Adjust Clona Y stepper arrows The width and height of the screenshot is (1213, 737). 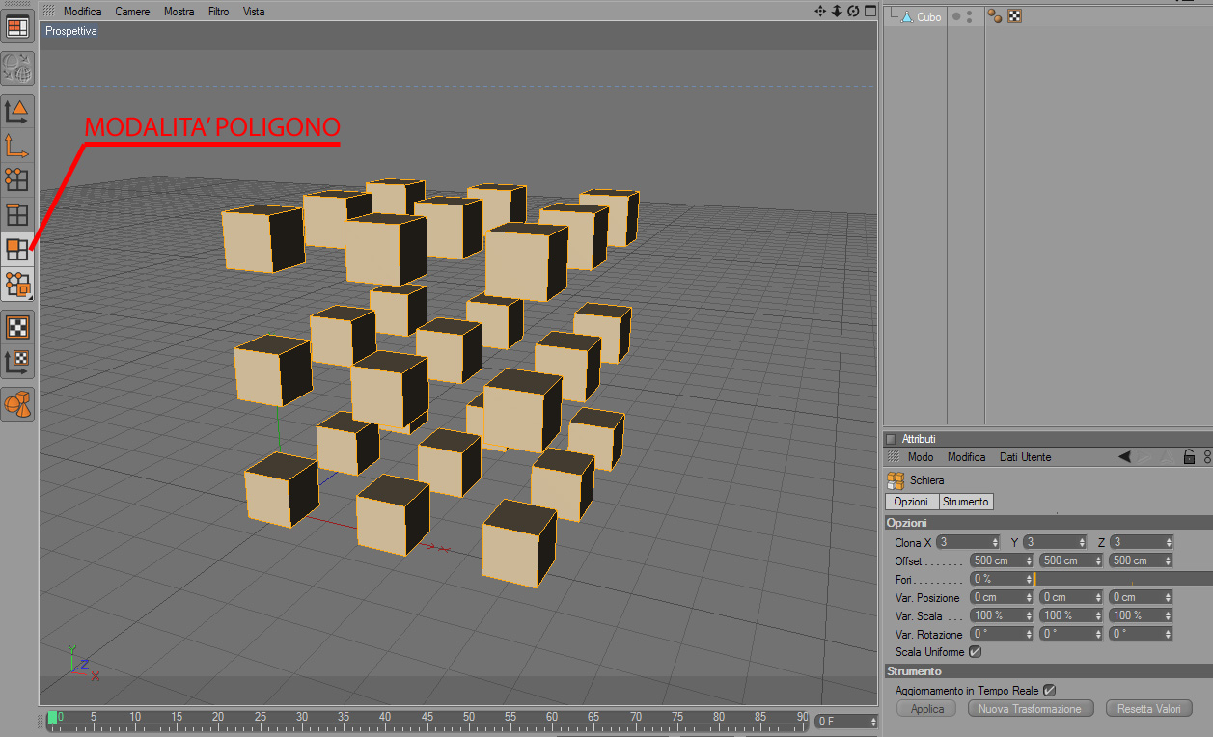click(x=1082, y=542)
